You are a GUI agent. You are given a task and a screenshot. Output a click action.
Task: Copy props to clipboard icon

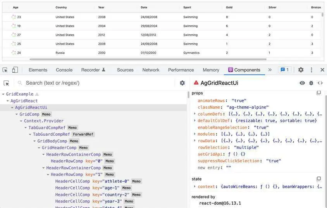(318, 93)
